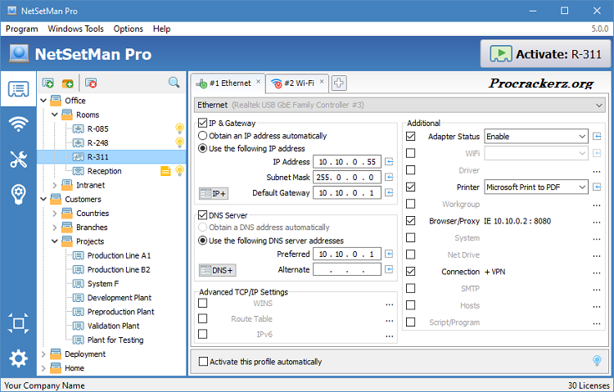614x392 pixels.
Task: Click the delete profile icon in the tree toolbar
Action: click(x=91, y=83)
